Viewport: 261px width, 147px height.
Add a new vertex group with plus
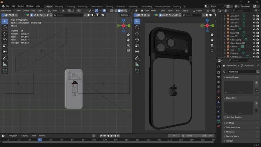click(x=256, y=83)
